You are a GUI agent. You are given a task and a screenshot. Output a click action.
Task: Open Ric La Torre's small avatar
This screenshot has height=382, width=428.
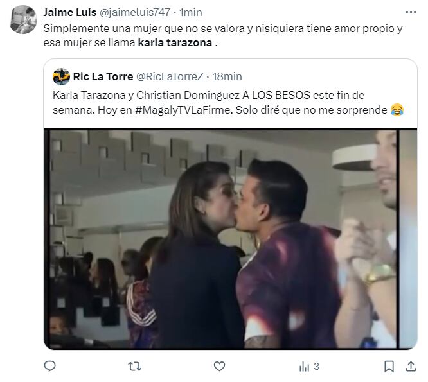coord(61,76)
